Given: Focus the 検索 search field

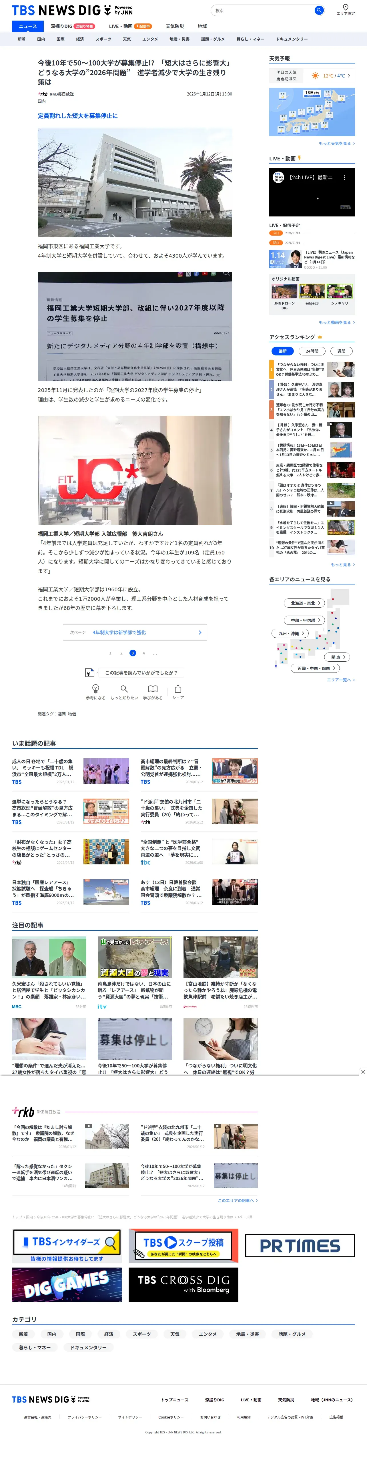Looking at the screenshot, I should pyautogui.click(x=263, y=10).
